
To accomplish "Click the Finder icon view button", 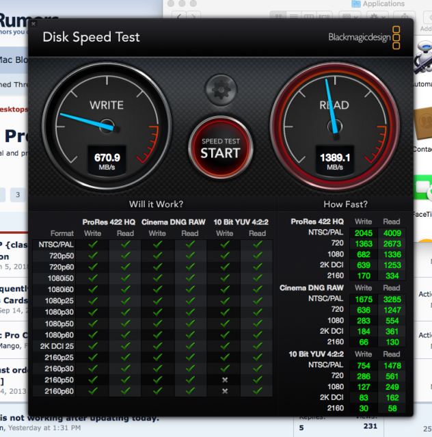I will coord(278,16).
